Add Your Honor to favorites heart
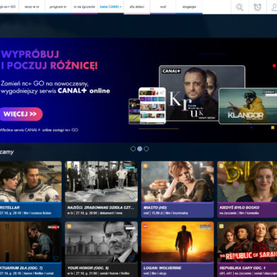 point(132,258)
